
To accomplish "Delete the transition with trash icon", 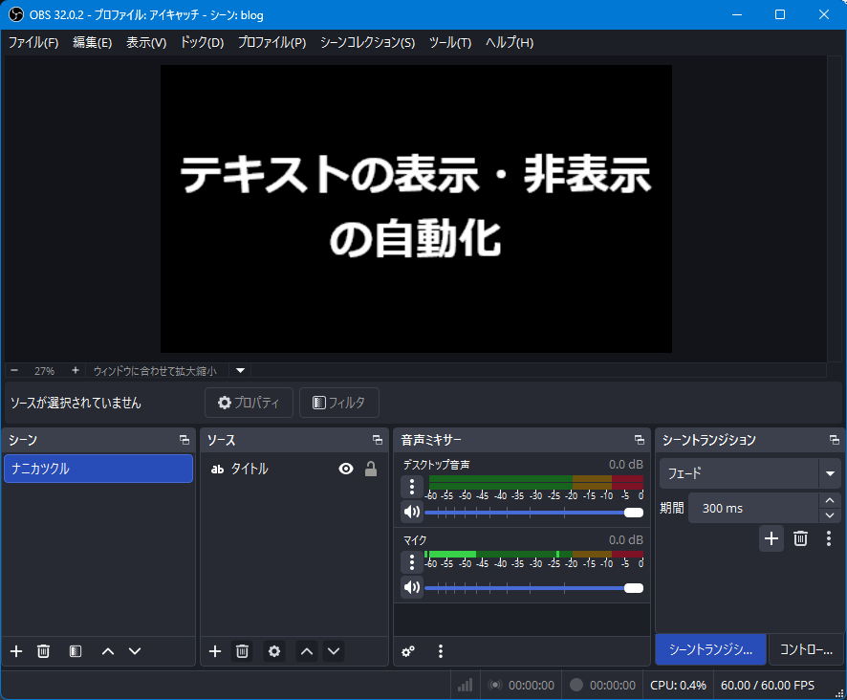I will pos(801,538).
